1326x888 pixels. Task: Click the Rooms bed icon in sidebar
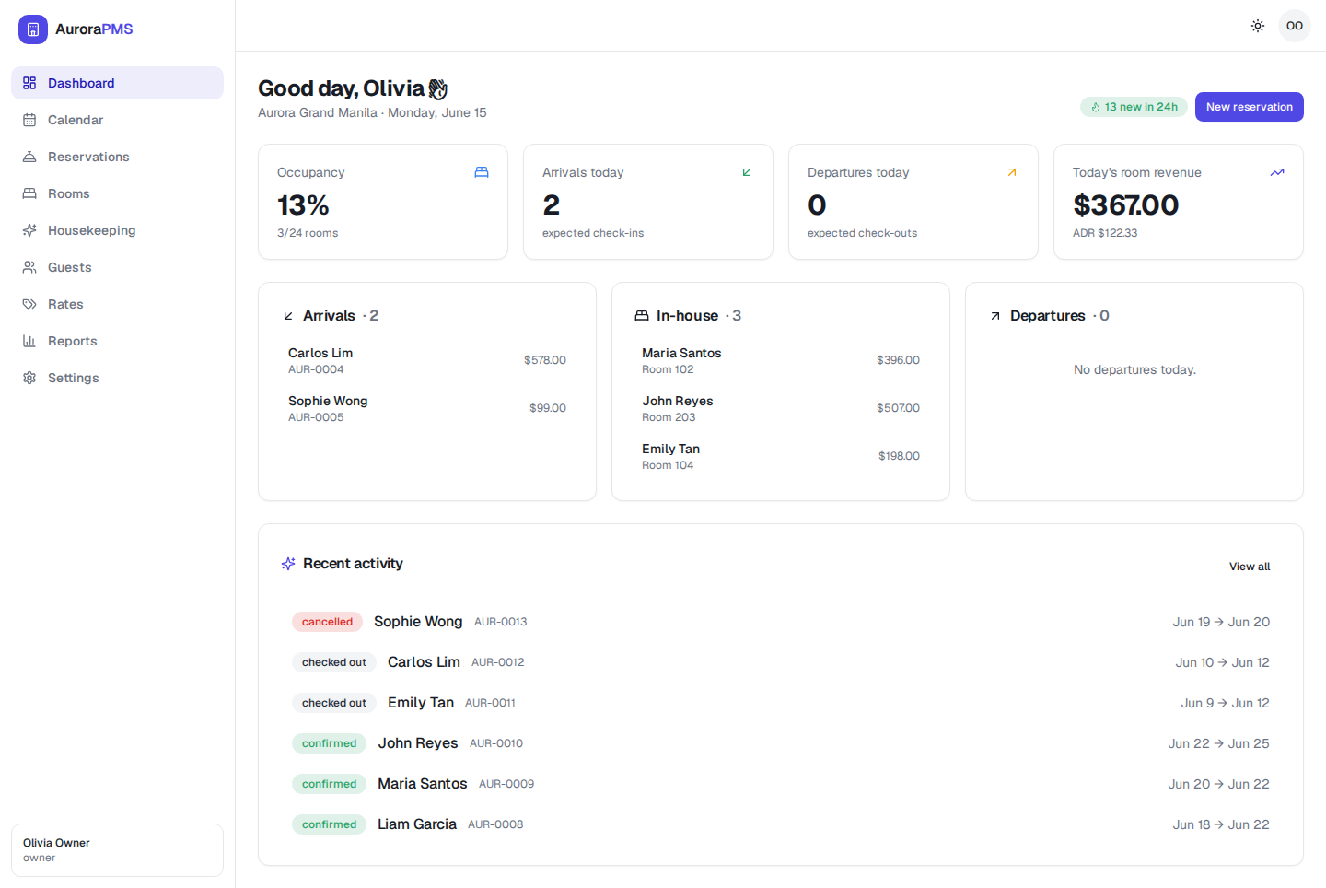pyautogui.click(x=29, y=193)
